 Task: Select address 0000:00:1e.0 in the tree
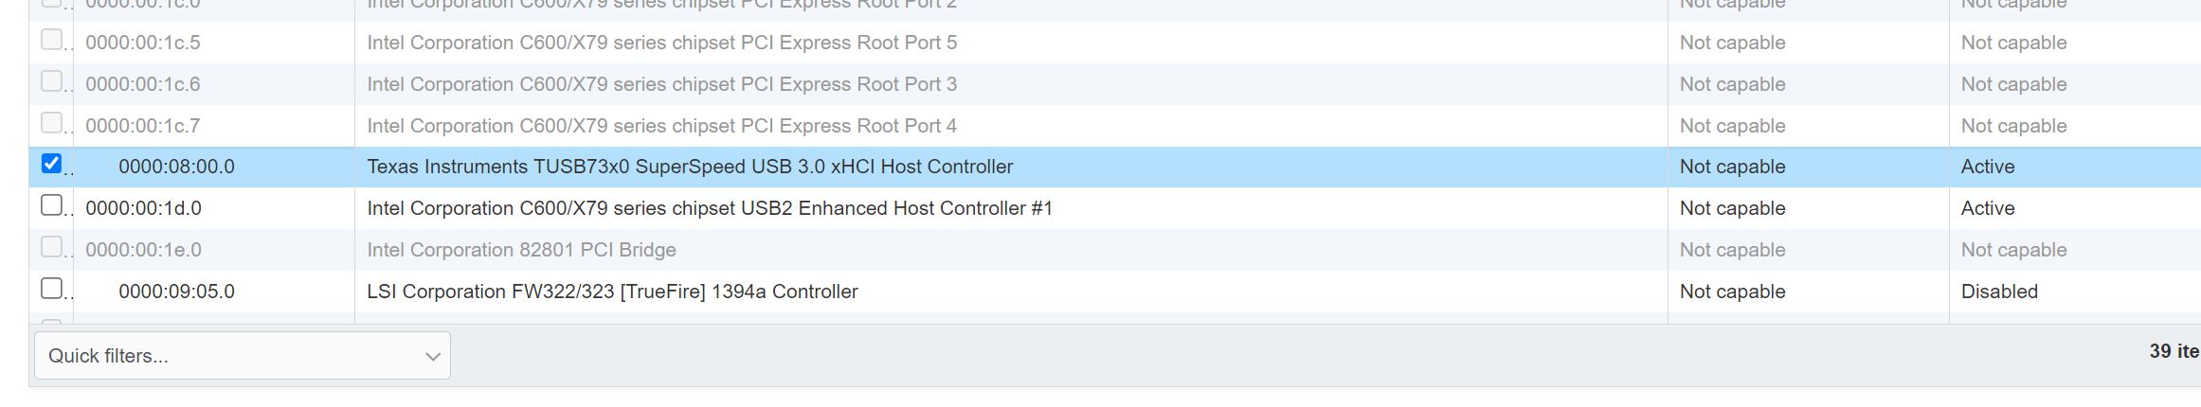143,250
